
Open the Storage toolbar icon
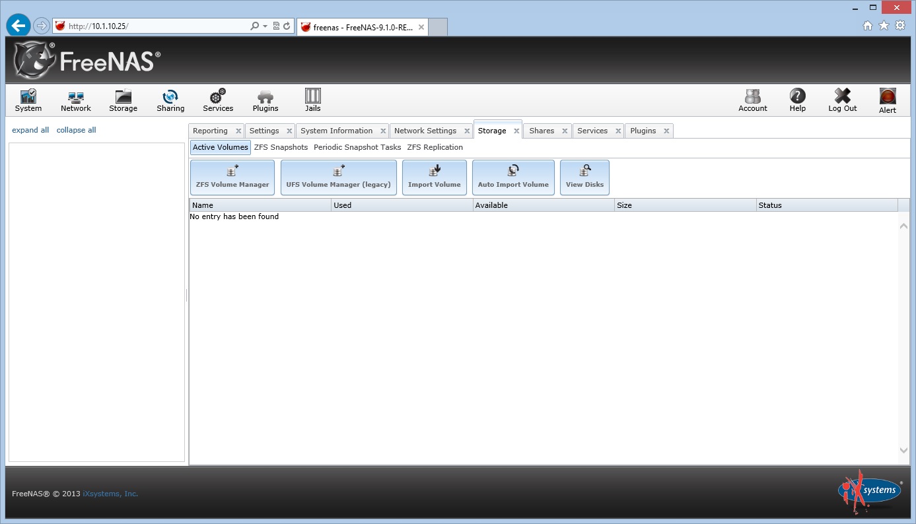tap(123, 101)
